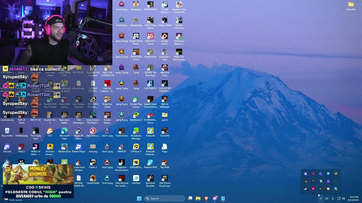Screen dimensions: 362x203
Task: Select the Psalm 2 desktop shortcut
Action: coord(93,164)
